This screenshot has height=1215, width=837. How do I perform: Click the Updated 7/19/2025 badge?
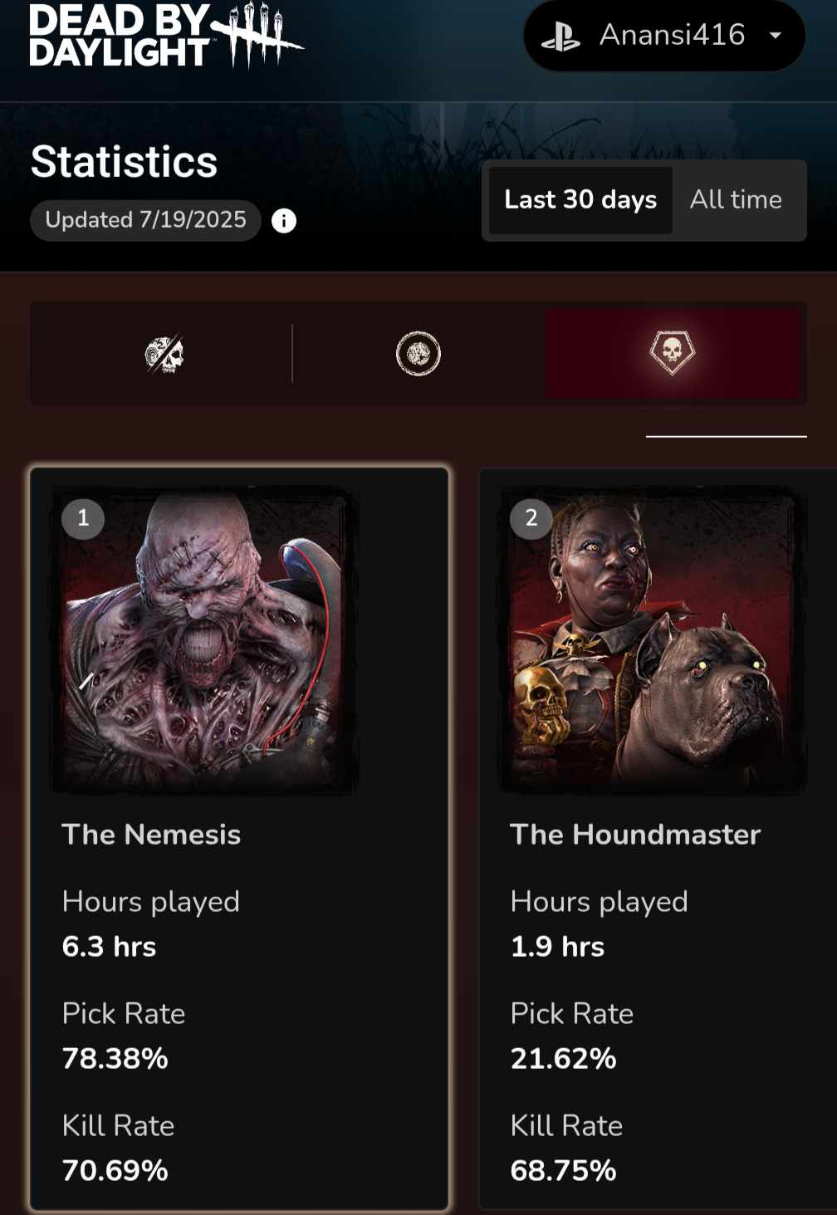[146, 220]
